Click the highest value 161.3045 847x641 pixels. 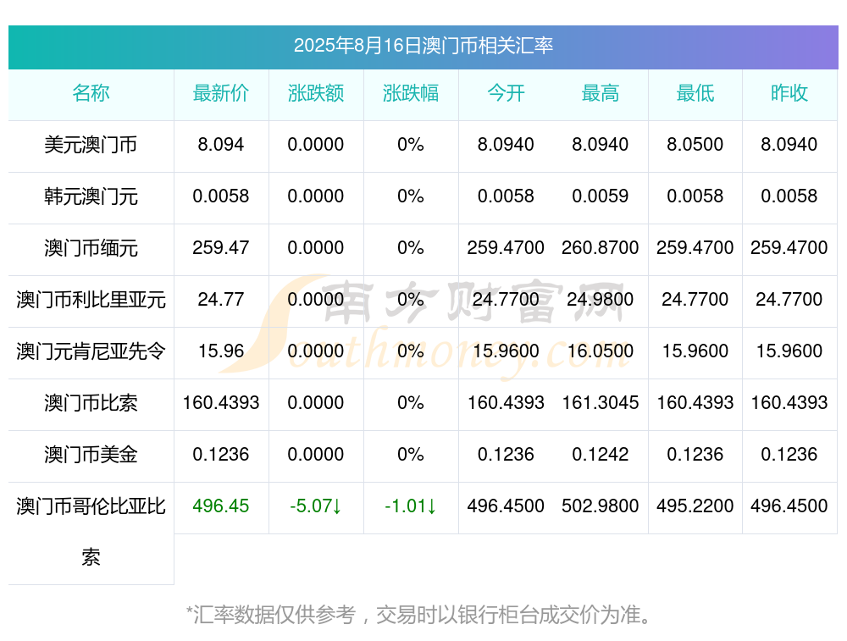tap(601, 402)
